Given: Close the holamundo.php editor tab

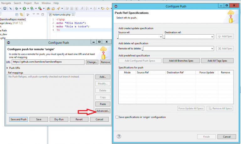Looking at the screenshot, I should (73, 15).
